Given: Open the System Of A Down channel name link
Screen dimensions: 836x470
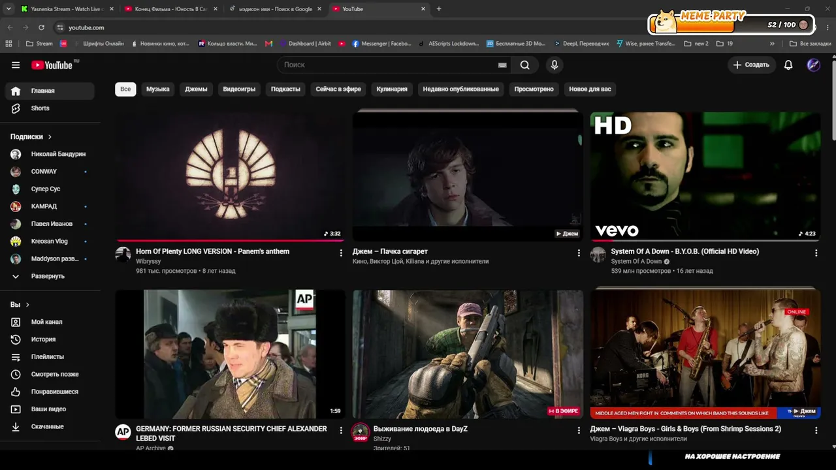Looking at the screenshot, I should click(x=636, y=261).
